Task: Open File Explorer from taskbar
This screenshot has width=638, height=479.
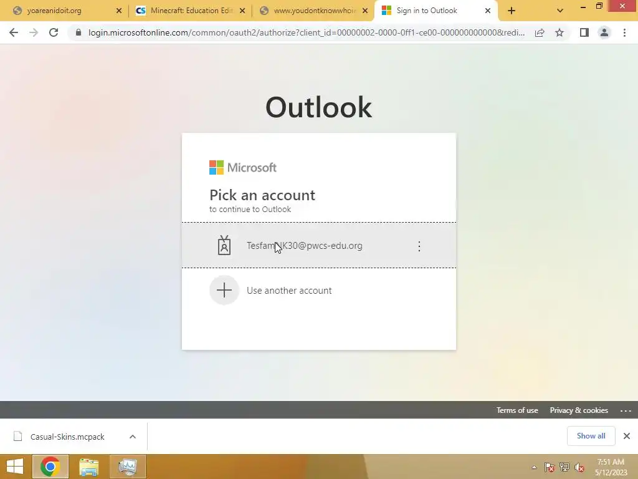Action: (x=88, y=467)
